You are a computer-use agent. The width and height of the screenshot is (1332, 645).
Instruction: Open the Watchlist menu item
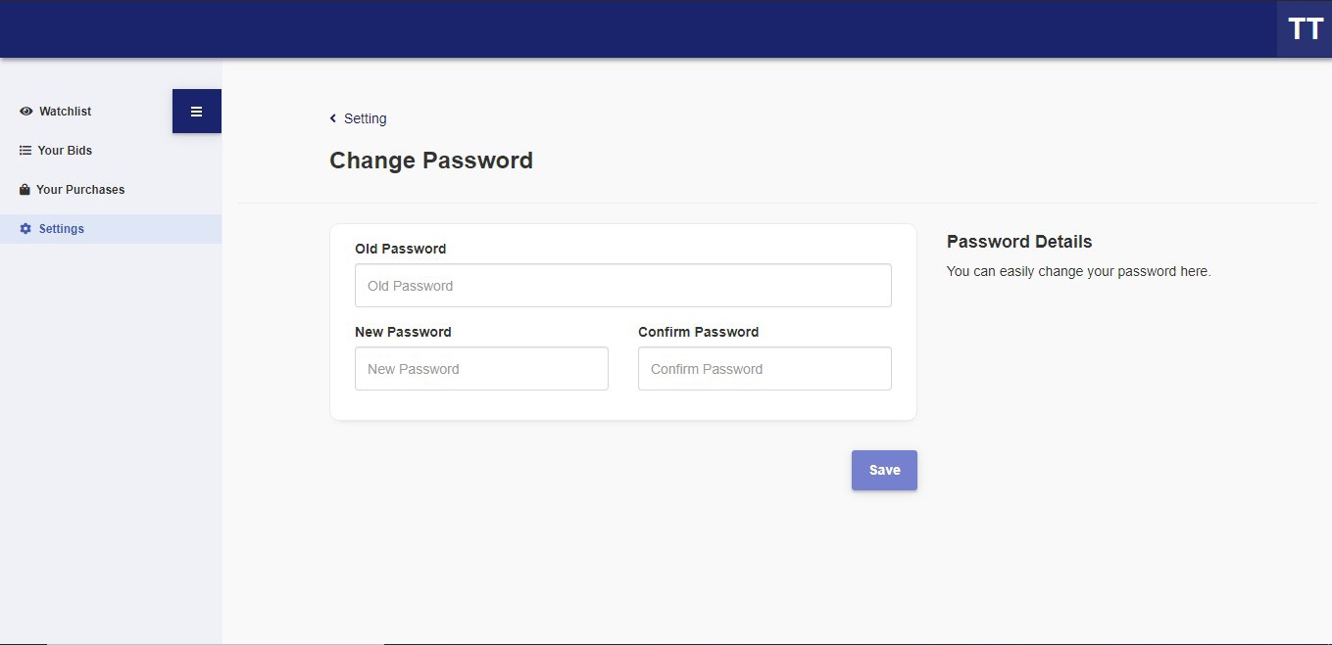(111, 112)
